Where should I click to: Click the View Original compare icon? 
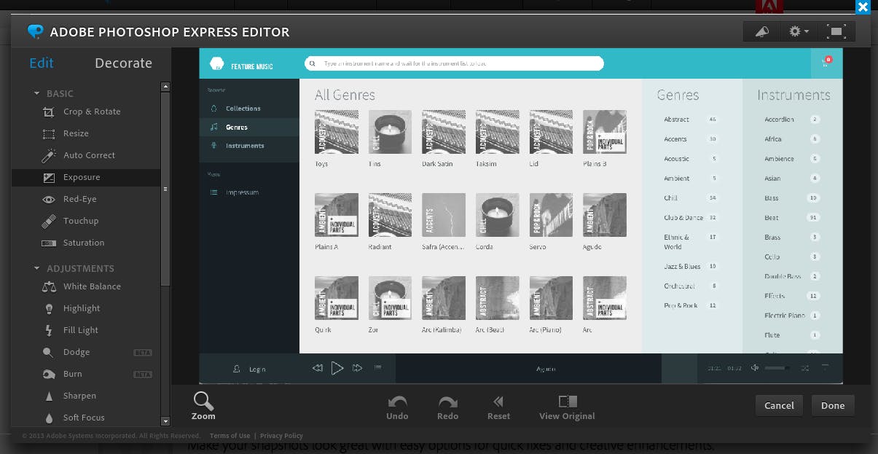click(568, 402)
